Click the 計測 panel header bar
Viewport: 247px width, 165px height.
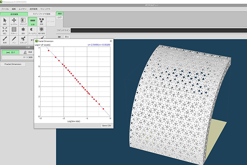[17, 47]
